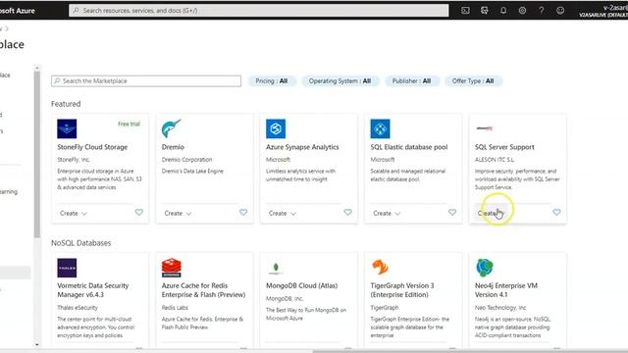Favorite SQL Server Support with heart icon
The image size is (628, 353).
556,212
